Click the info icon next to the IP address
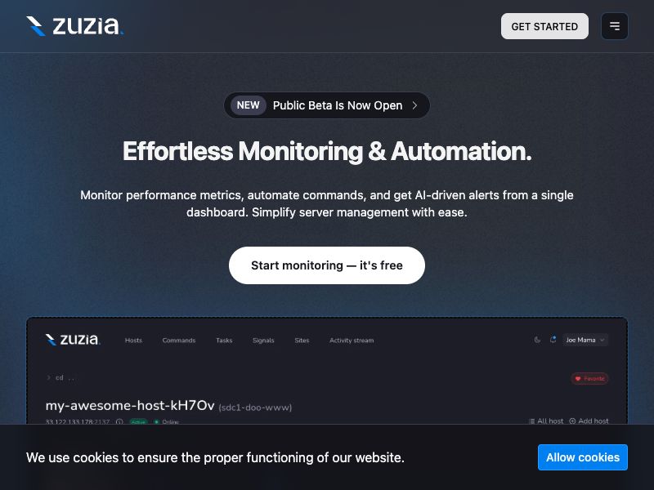The width and height of the screenshot is (654, 490). (120, 422)
